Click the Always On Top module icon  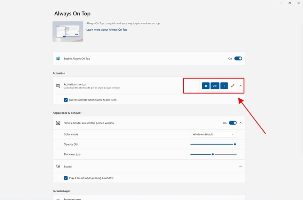(x=58, y=59)
